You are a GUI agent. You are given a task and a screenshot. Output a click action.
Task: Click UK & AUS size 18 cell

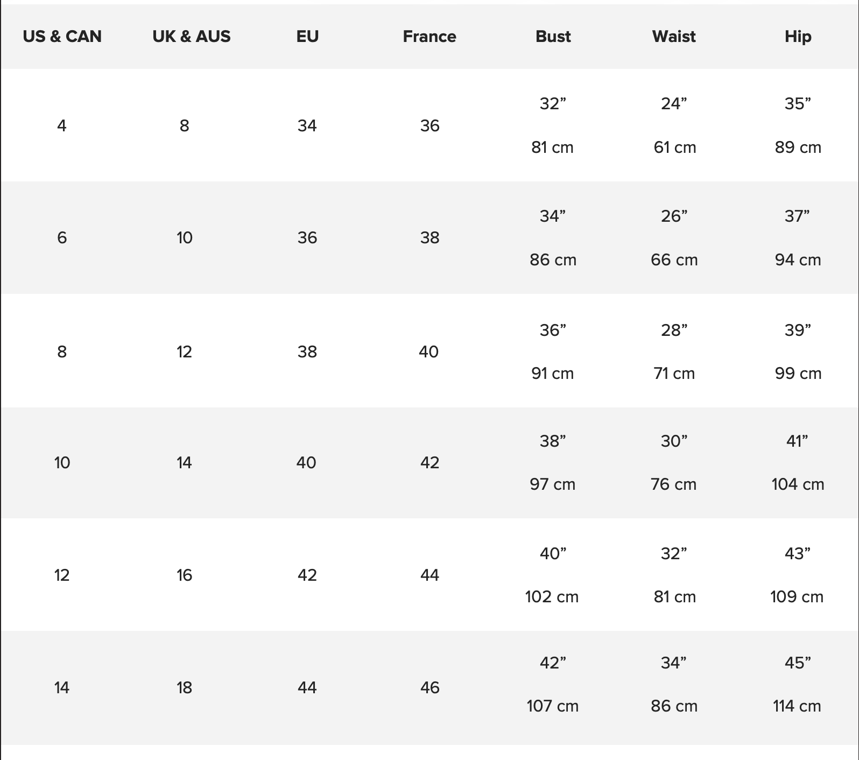tap(184, 687)
